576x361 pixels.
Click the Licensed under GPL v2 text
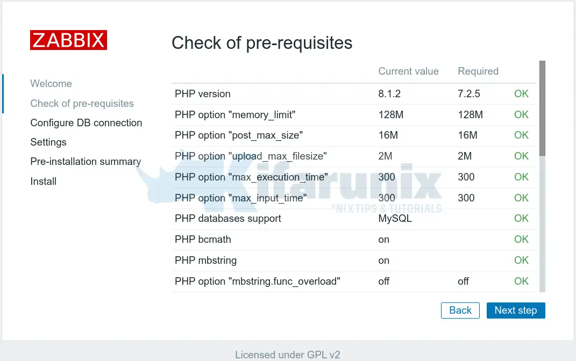click(x=288, y=355)
